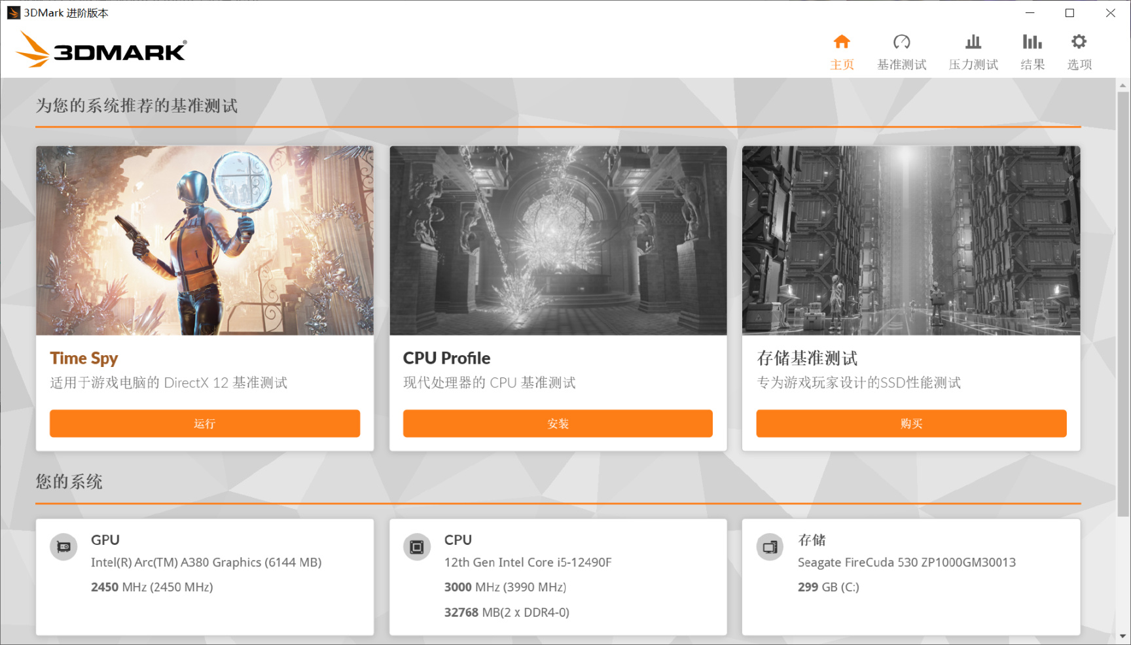This screenshot has height=645, width=1131.
Task: Click the vertical scrollbar thumb
Action: click(x=1123, y=304)
